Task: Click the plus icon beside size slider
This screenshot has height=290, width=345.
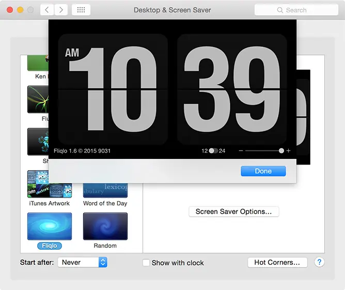Action: pos(289,151)
